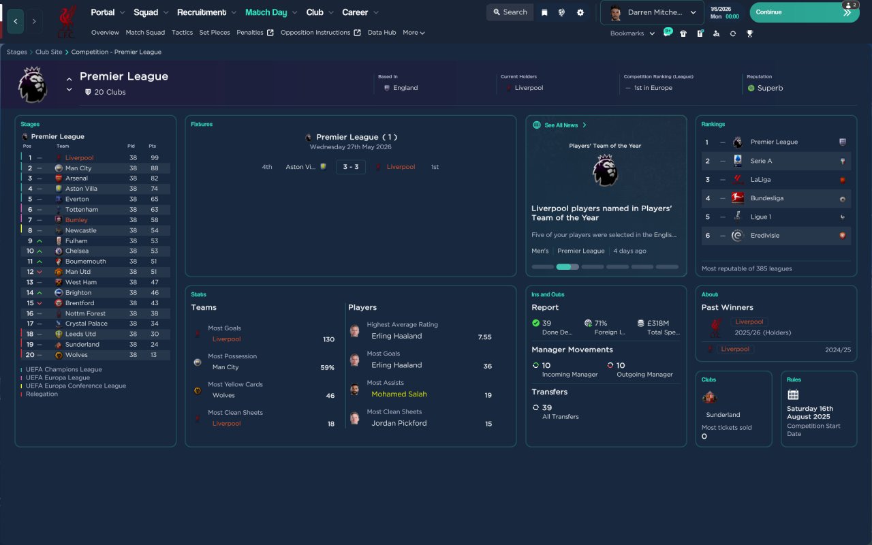872x545 pixels.
Task: Click Erling Haaland's portrait beside Highest Average Rating
Action: coord(355,331)
